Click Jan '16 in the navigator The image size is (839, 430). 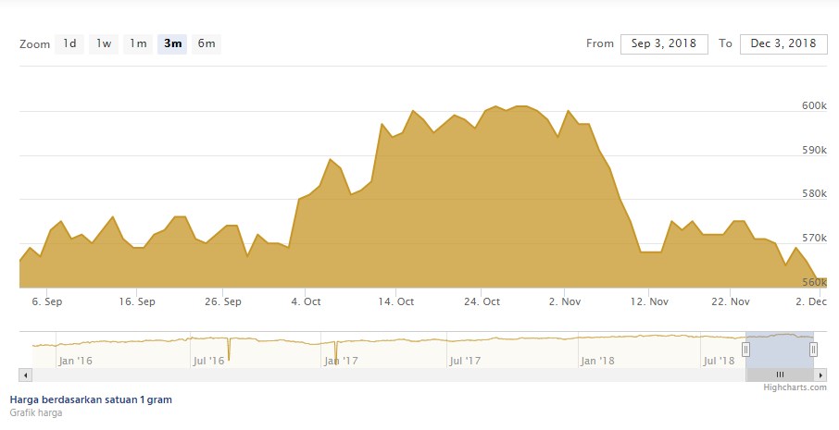point(75,361)
